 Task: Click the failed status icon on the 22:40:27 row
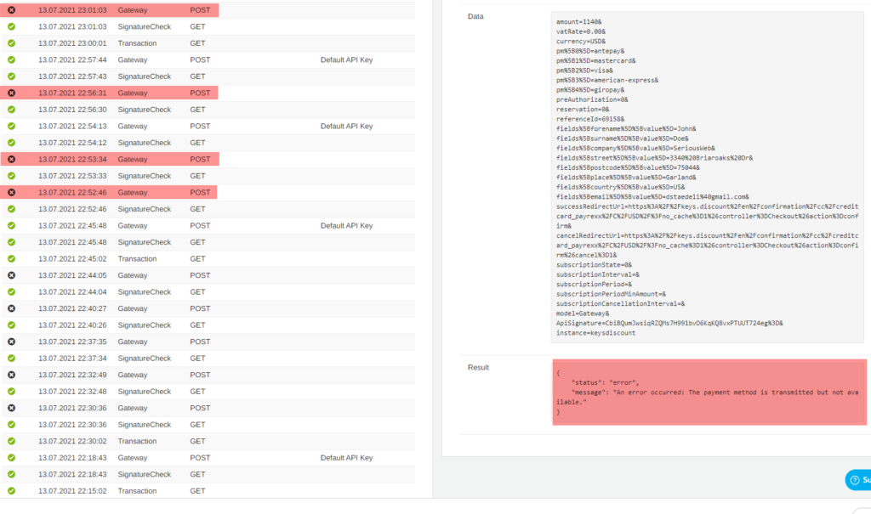tap(11, 309)
